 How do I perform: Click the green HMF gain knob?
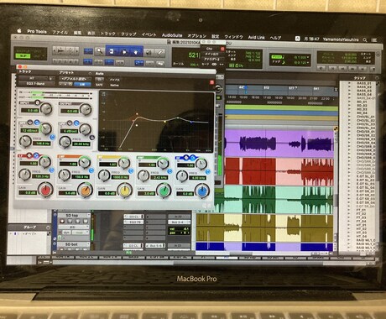click(164, 191)
